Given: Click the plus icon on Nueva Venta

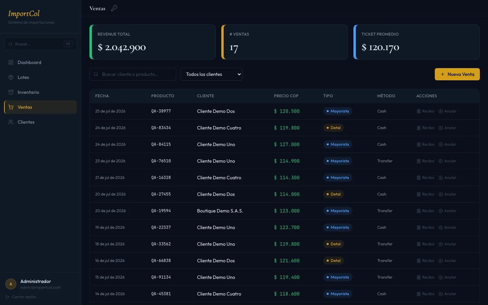Looking at the screenshot, I should pyautogui.click(x=443, y=74).
